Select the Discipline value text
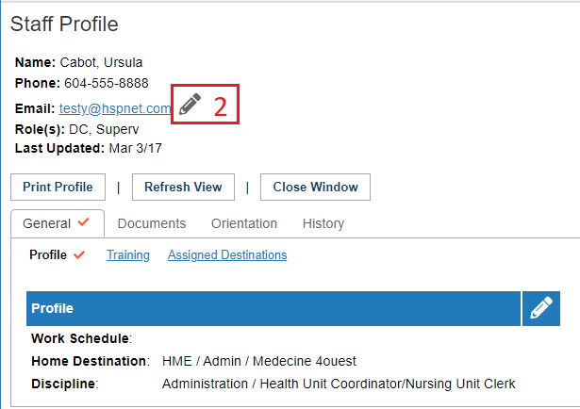The height and width of the screenshot is (409, 580). coord(339,384)
